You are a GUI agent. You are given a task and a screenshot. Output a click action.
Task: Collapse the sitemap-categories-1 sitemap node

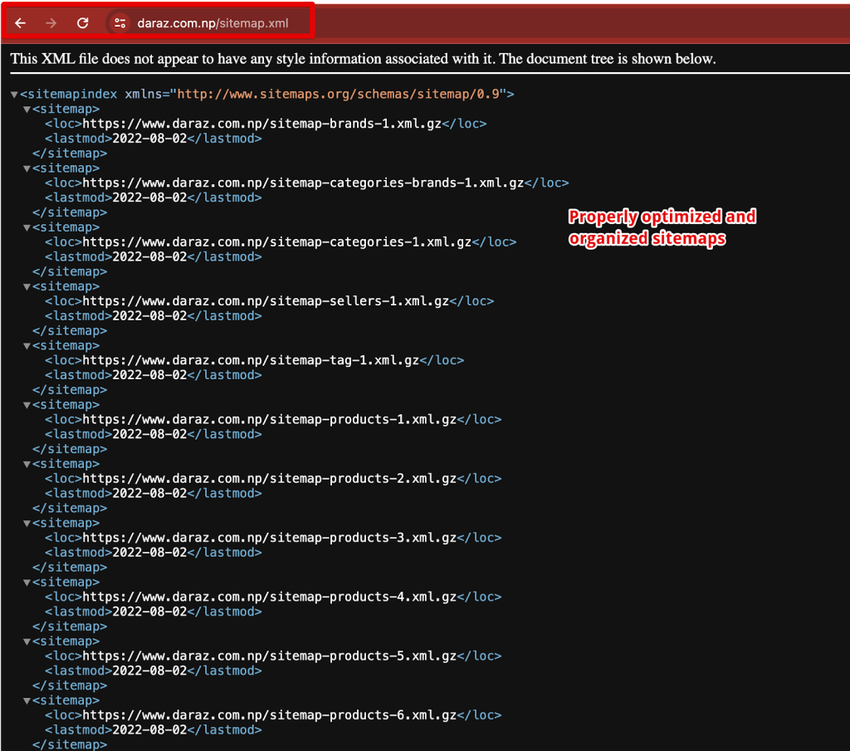click(27, 227)
